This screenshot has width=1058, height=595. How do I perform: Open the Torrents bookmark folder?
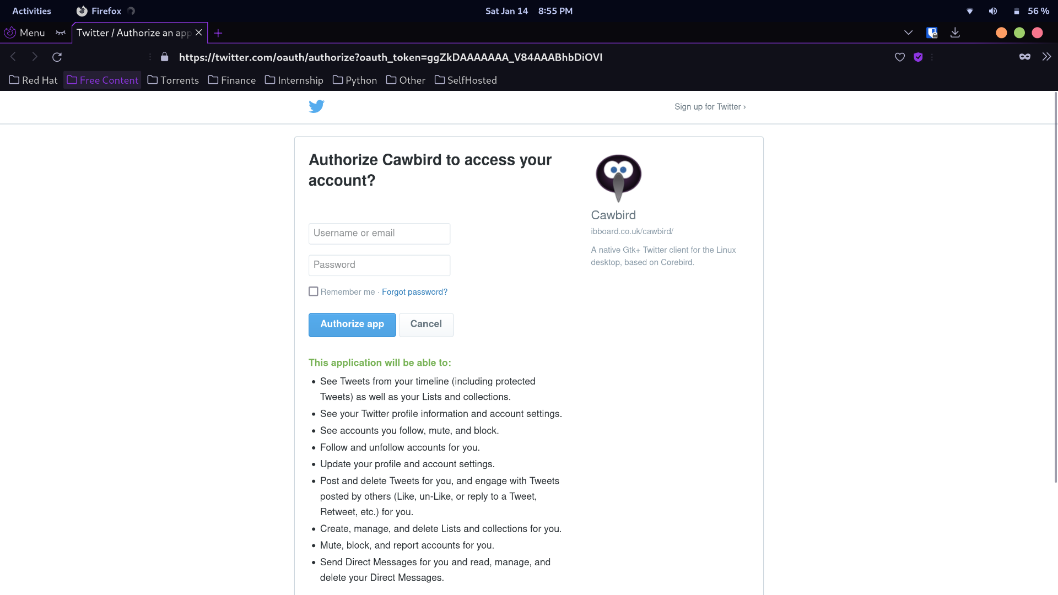172,80
